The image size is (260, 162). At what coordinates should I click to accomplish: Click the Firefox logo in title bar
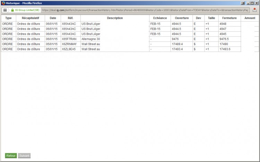pos(3,3)
